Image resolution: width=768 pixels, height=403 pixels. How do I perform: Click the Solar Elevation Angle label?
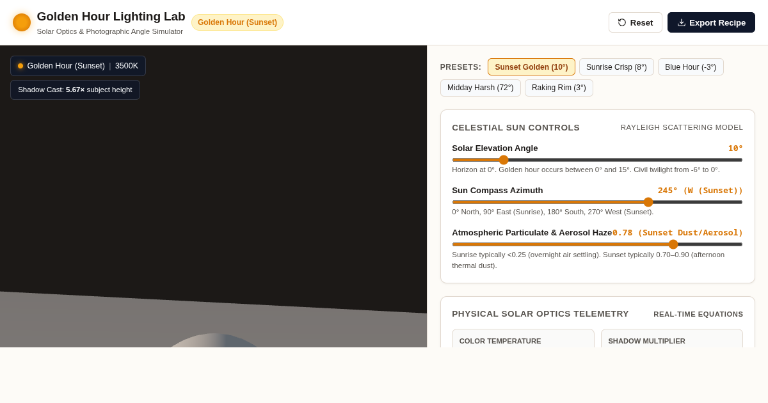pos(495,148)
